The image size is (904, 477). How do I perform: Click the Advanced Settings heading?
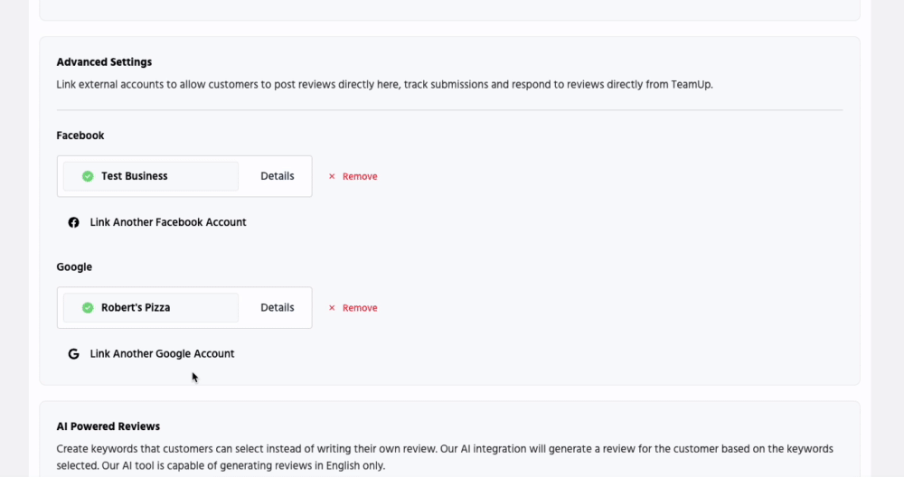point(104,62)
